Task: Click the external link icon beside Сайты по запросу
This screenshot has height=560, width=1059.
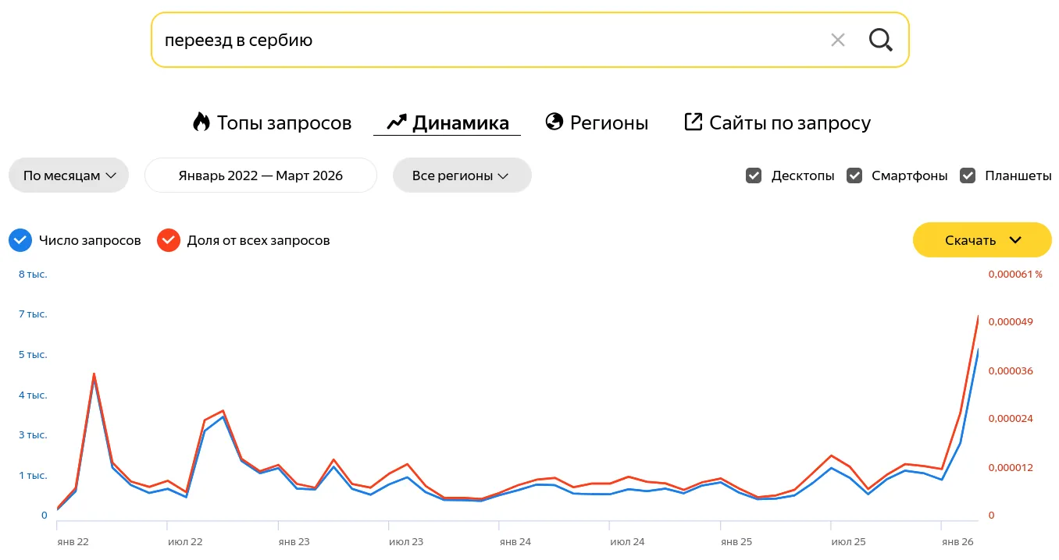Action: tap(694, 122)
